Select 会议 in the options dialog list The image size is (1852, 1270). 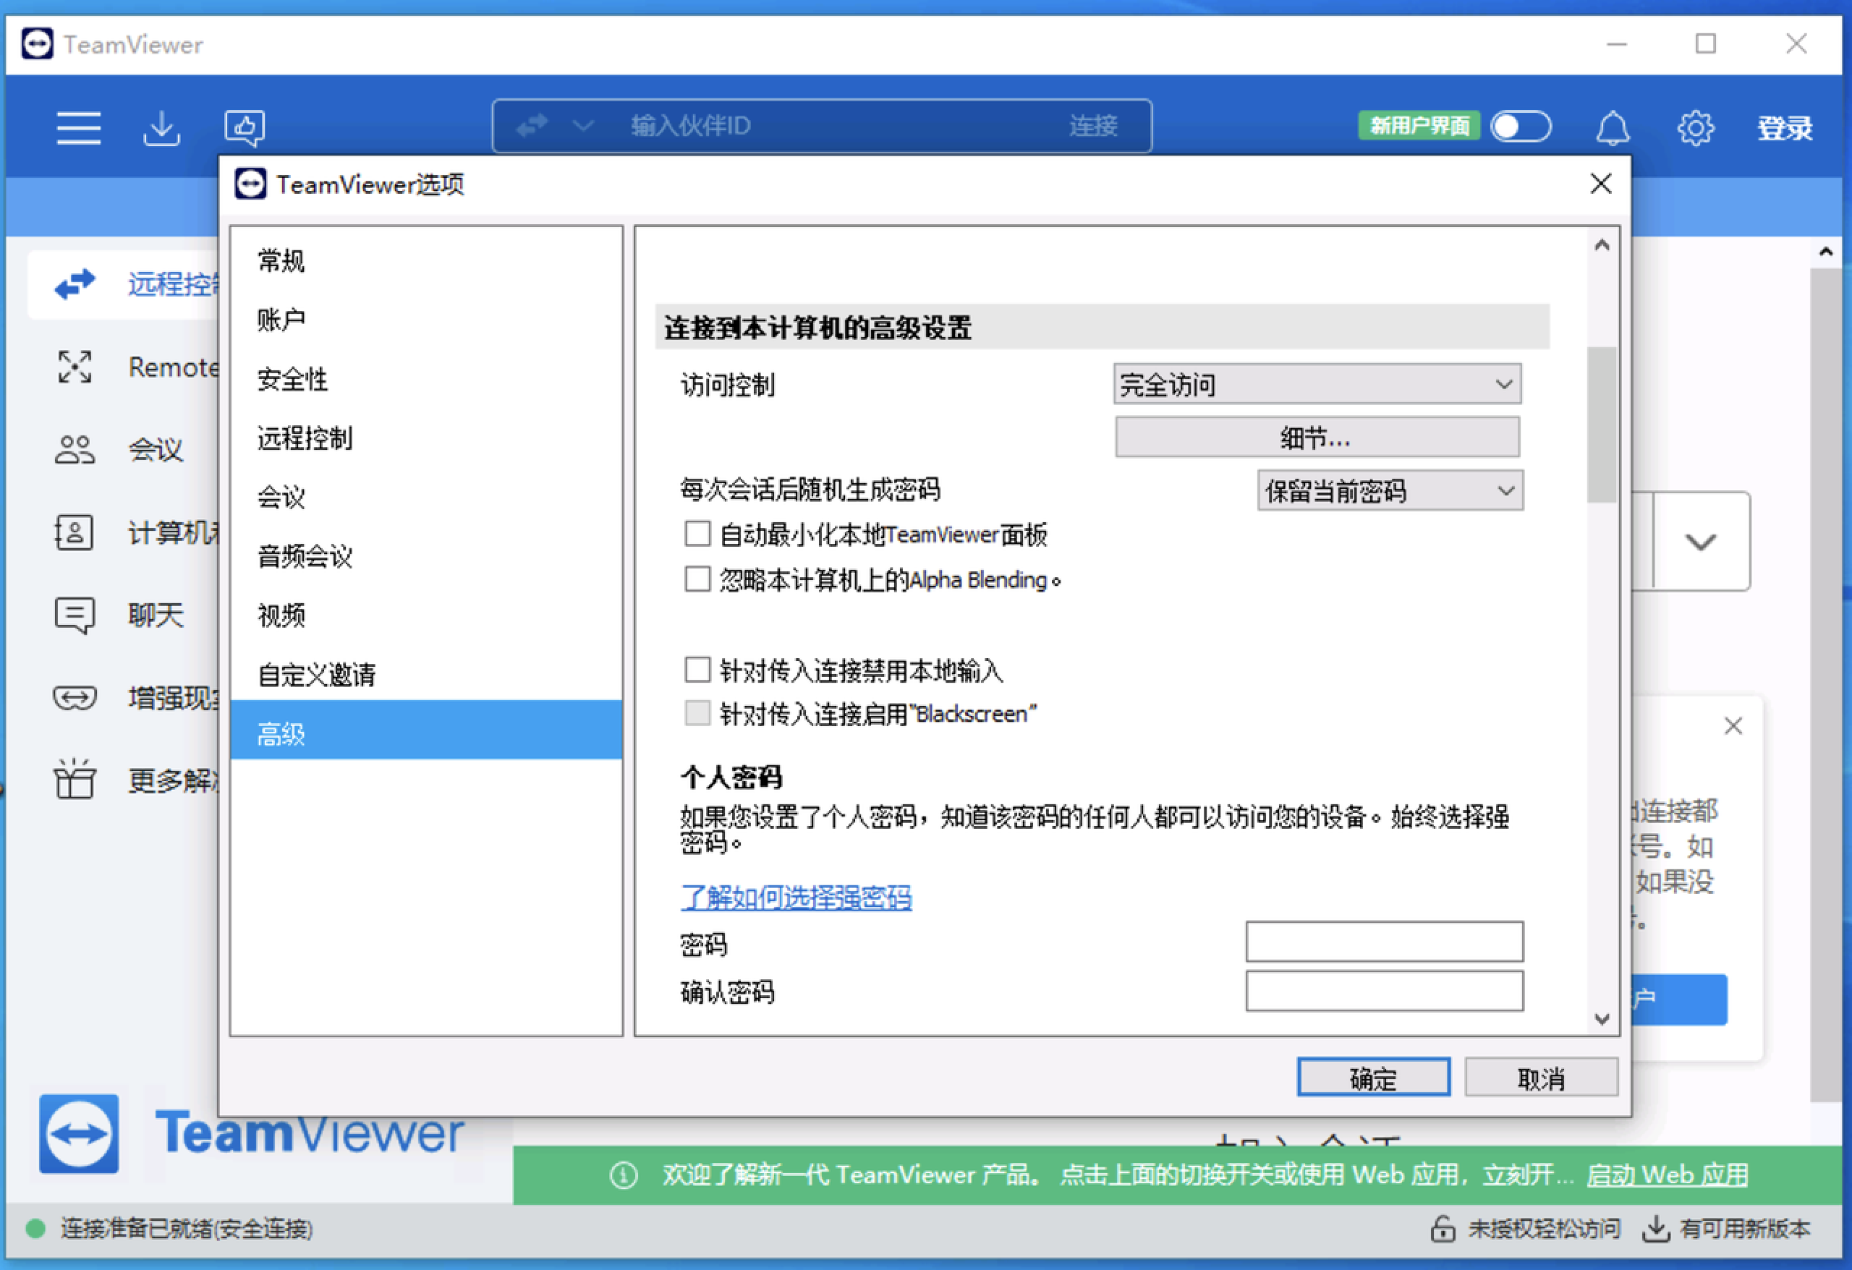click(426, 497)
